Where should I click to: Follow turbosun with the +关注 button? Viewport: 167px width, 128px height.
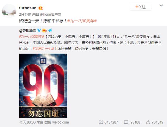[140, 7]
